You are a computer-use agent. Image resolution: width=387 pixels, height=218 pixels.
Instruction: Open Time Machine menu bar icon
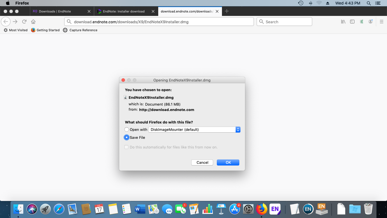(x=300, y=3)
